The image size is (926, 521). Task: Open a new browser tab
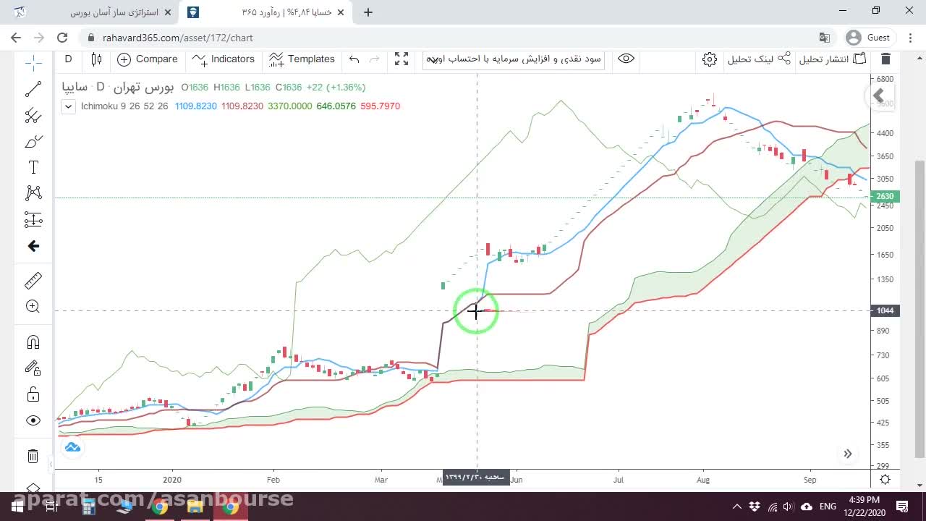pyautogui.click(x=368, y=12)
